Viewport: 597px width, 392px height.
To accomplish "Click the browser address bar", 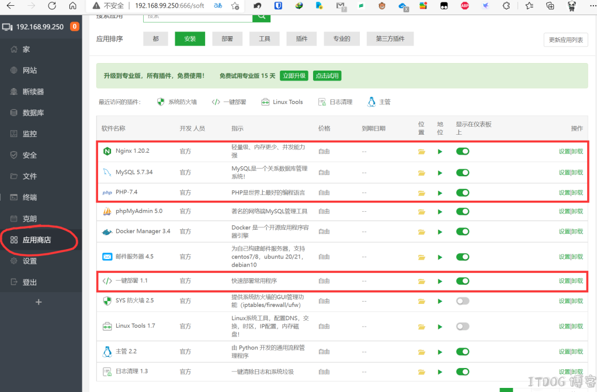I will (169, 6).
